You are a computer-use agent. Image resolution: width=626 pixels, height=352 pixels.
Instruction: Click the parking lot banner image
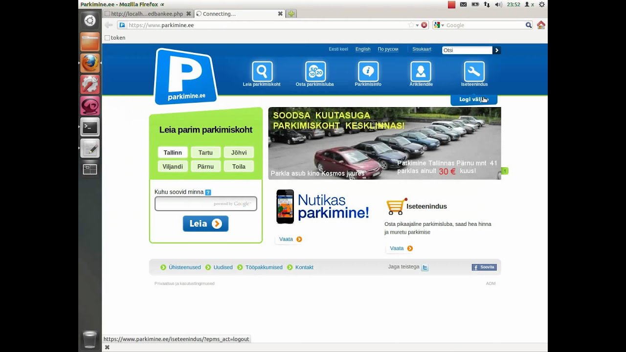click(384, 143)
